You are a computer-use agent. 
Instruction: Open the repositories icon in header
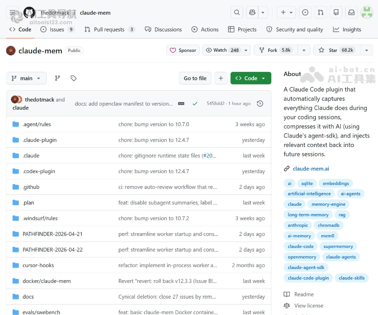tap(336, 12)
